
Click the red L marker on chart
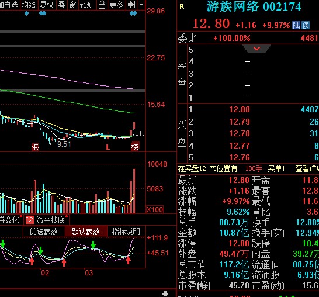pos(108,147)
